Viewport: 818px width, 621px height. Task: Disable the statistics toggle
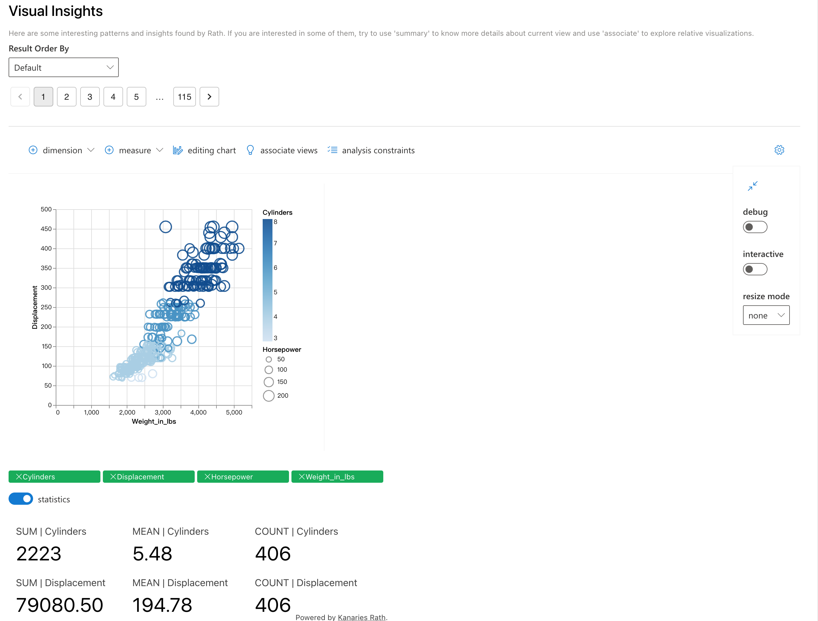(21, 499)
